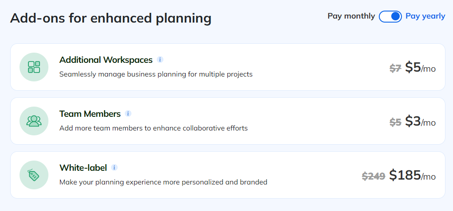The height and width of the screenshot is (211, 453).
Task: Open info tooltip next to Team Members
Action: (x=128, y=114)
